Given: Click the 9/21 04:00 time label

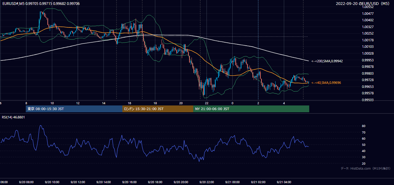Looking at the screenshot, I should (284, 182).
